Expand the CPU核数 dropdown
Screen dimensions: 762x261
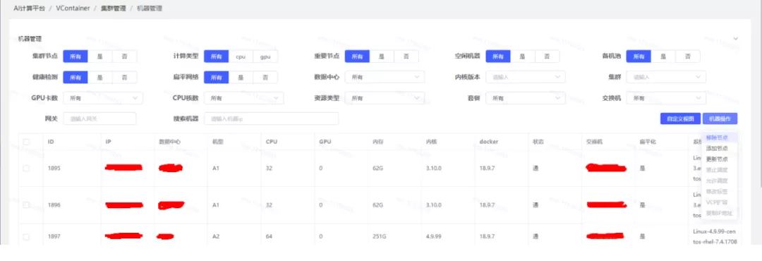pyautogui.click(x=244, y=98)
